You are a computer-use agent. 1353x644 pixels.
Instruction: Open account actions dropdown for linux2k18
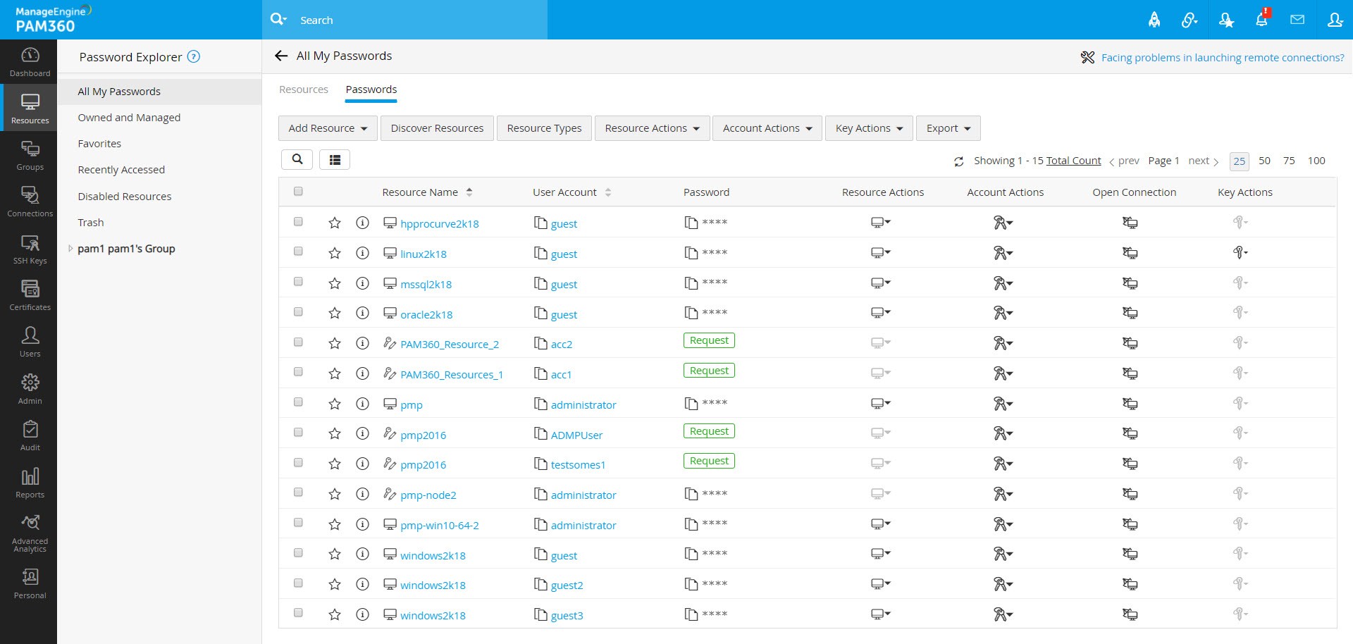[1003, 253]
